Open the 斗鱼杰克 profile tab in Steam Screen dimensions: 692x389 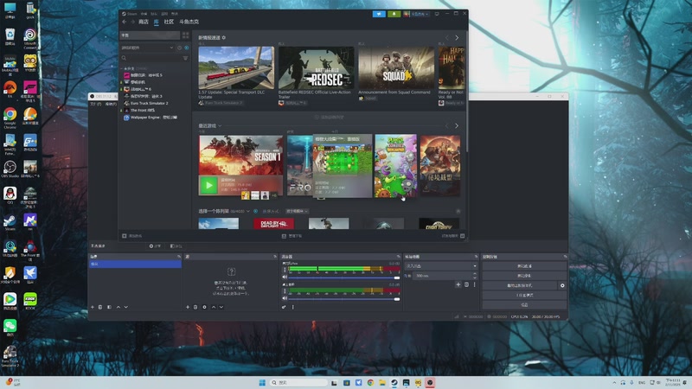coord(189,22)
